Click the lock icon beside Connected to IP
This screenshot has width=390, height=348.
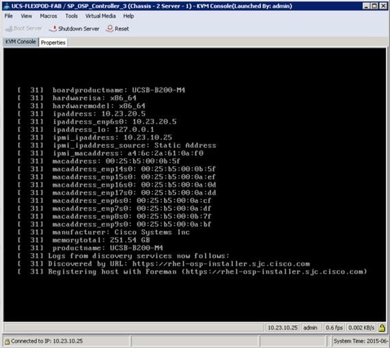click(7, 341)
